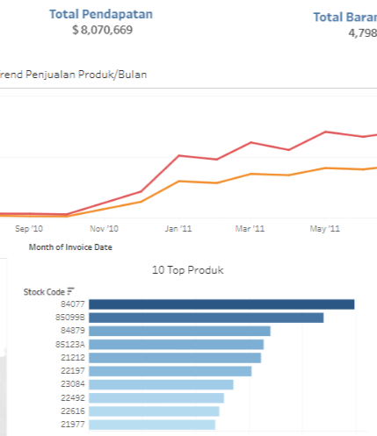Click the sort icon beside Stock Code
Image resolution: width=377 pixels, height=436 pixels.
(70, 291)
